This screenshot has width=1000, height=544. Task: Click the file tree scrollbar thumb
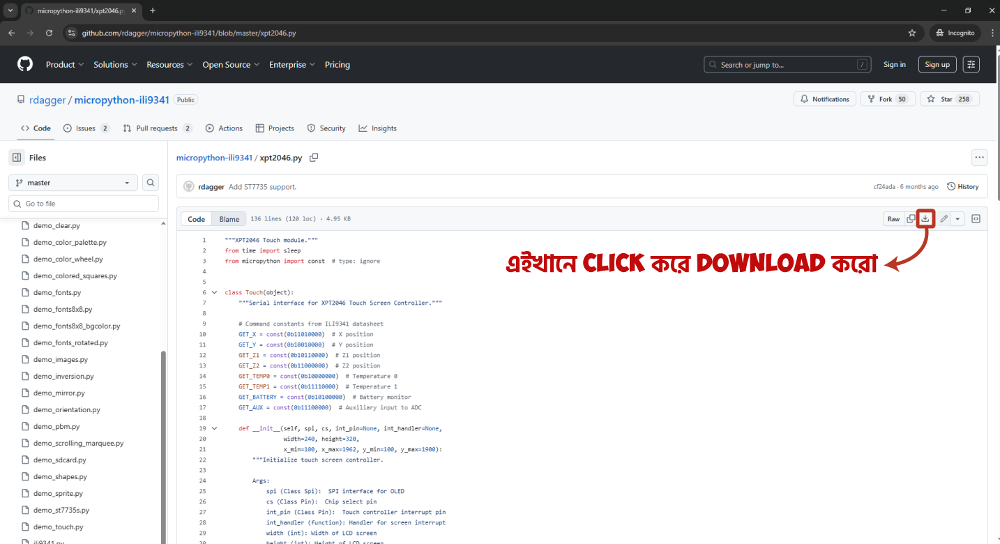[x=163, y=446]
